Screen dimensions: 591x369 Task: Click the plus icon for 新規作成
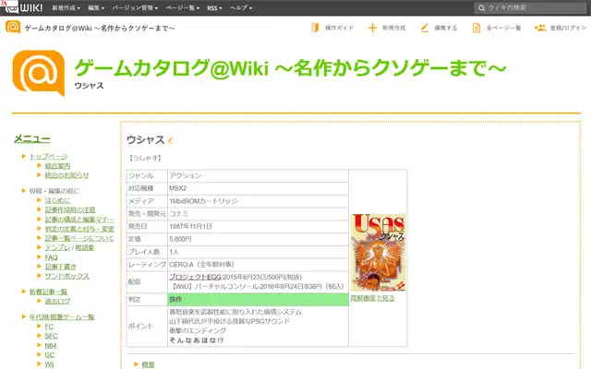(372, 28)
